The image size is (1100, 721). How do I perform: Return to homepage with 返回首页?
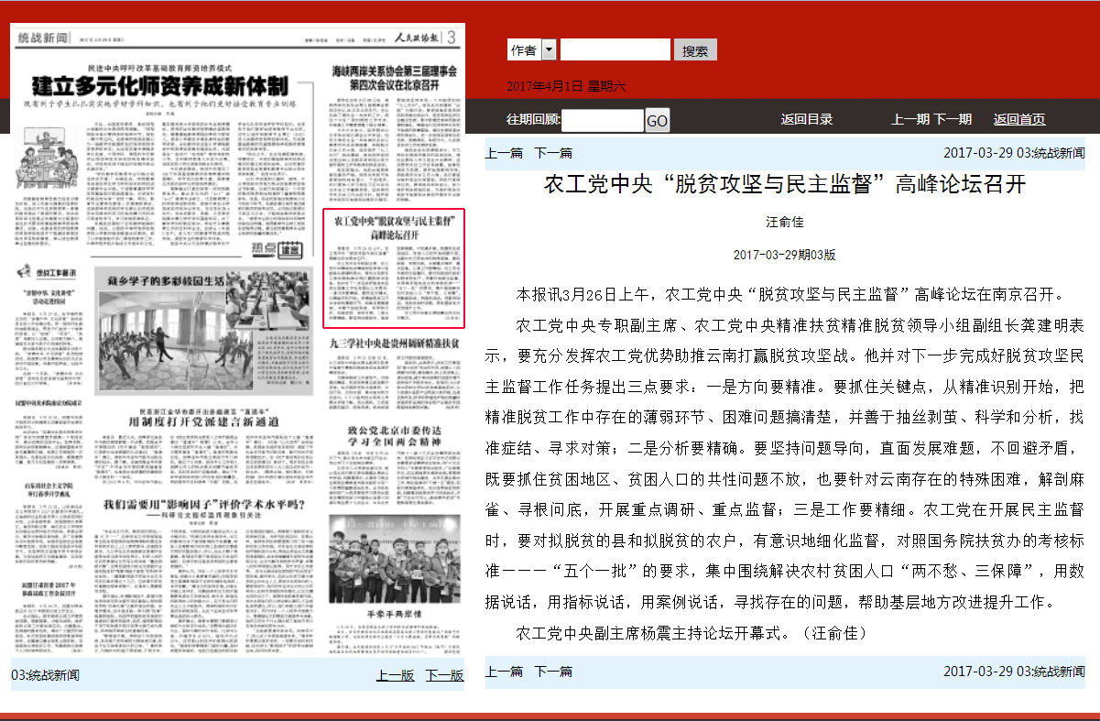(1019, 119)
